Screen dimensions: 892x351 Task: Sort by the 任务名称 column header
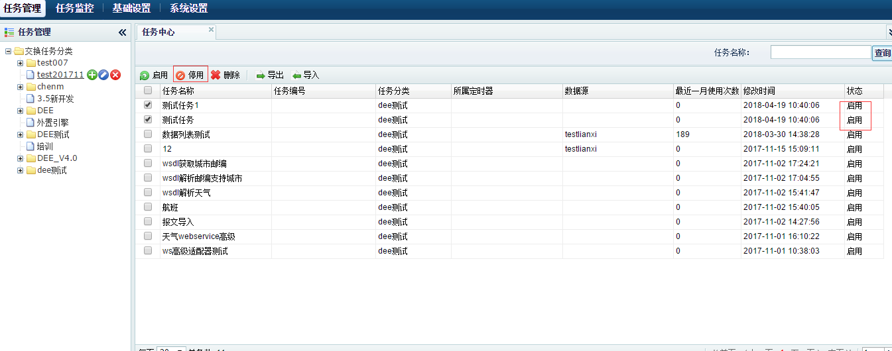[216, 91]
